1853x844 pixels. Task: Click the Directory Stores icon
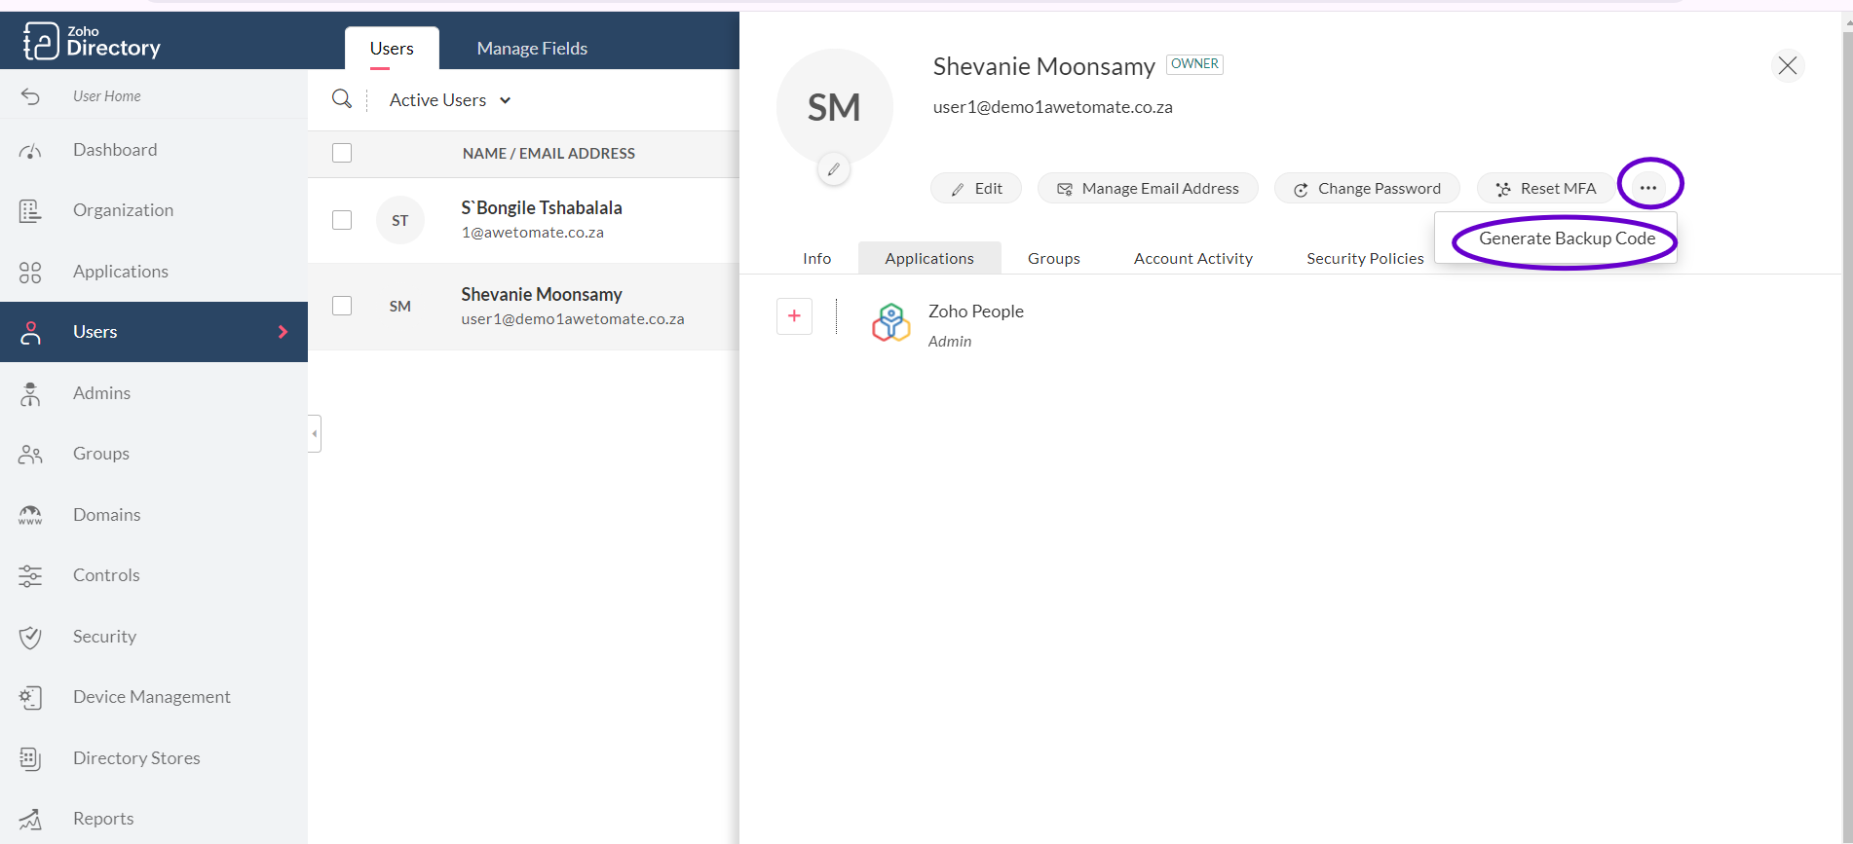coord(30,758)
